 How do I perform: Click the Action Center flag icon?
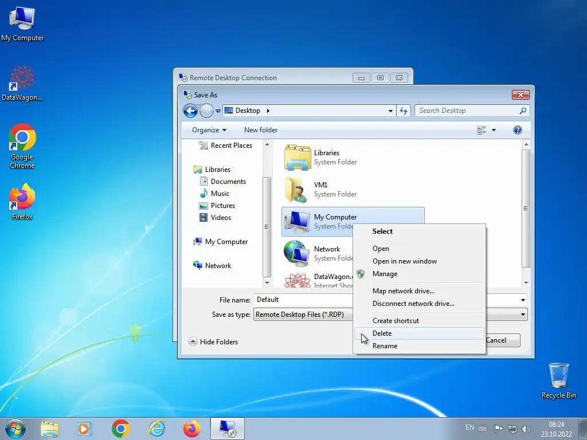click(498, 429)
